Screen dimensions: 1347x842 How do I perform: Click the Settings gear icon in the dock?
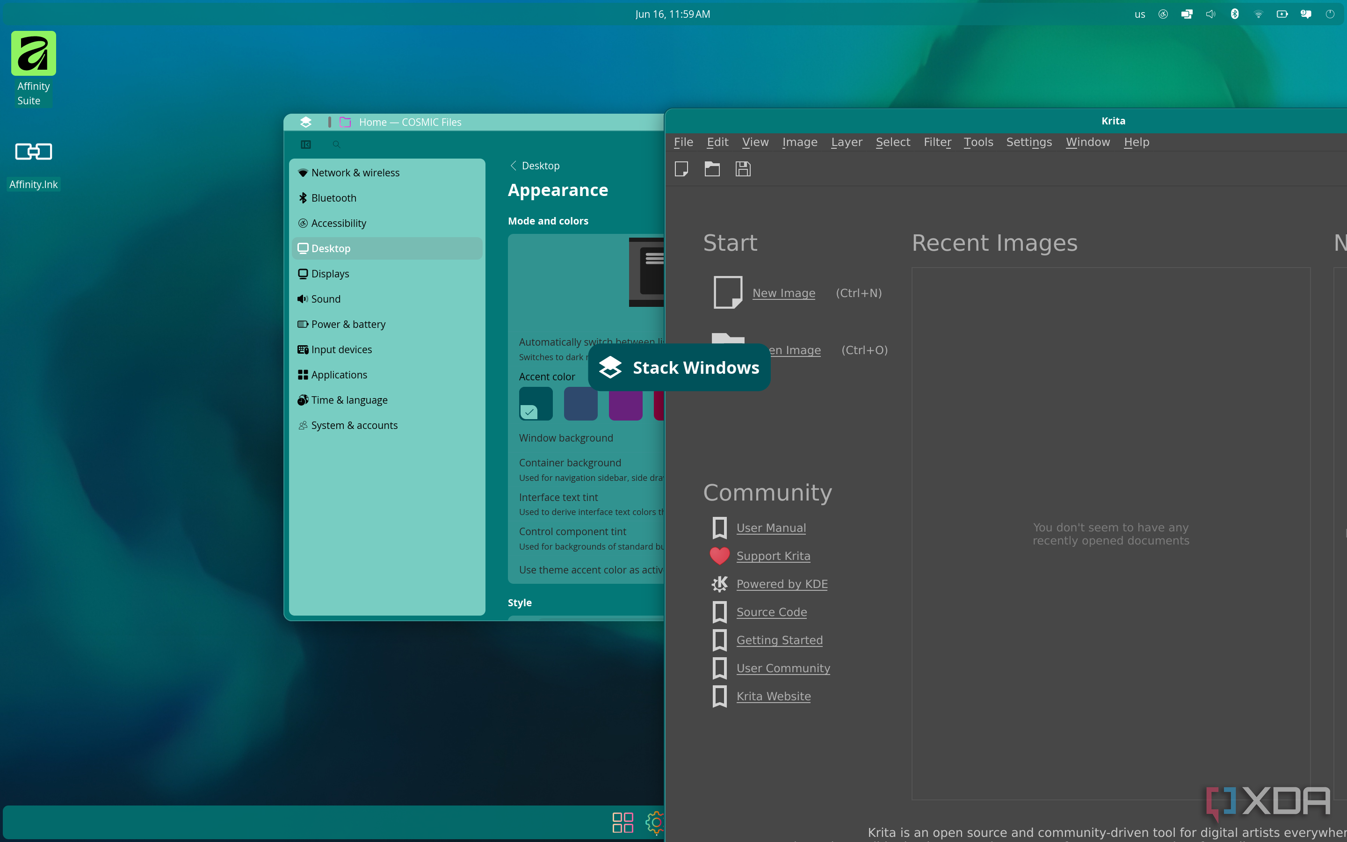click(655, 822)
